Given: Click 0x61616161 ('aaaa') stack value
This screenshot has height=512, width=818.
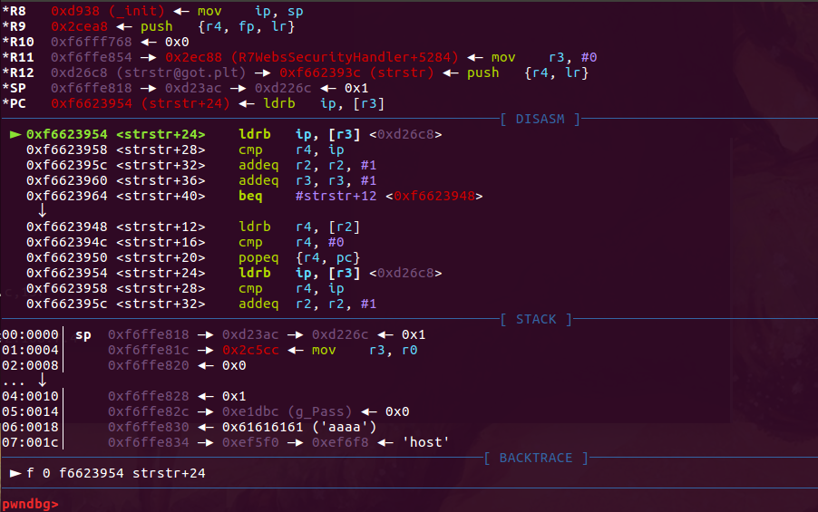Looking at the screenshot, I should pos(299,427).
